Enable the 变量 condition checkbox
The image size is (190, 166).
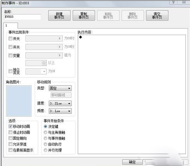click(10, 55)
